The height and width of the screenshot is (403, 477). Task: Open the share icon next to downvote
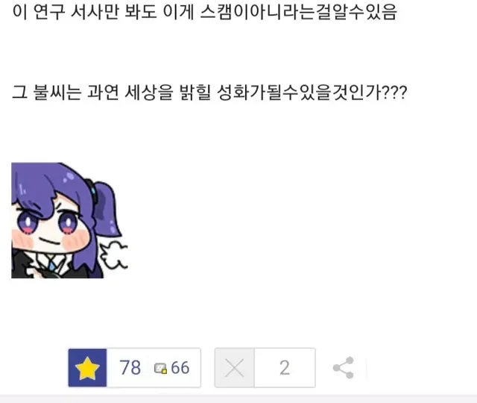[344, 368]
